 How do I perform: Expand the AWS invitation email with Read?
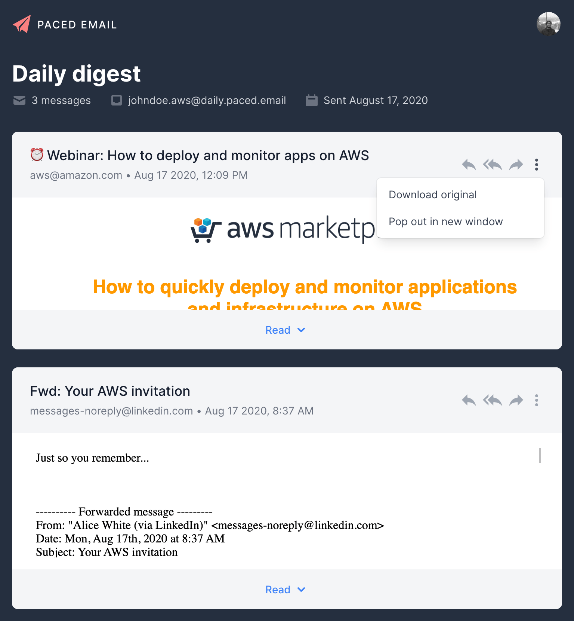coord(286,590)
